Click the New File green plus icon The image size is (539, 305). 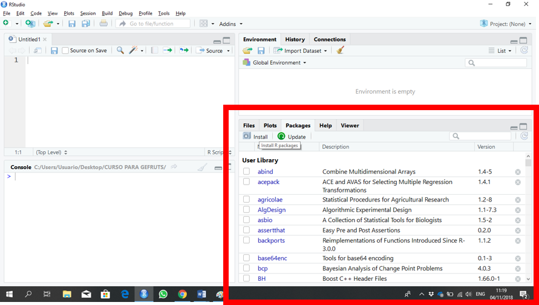[x=6, y=24]
